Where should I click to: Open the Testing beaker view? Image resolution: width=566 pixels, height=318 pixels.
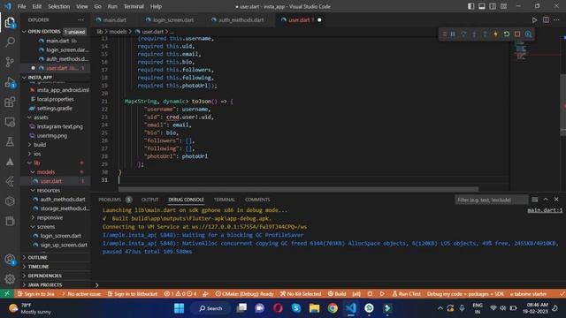tap(10, 141)
